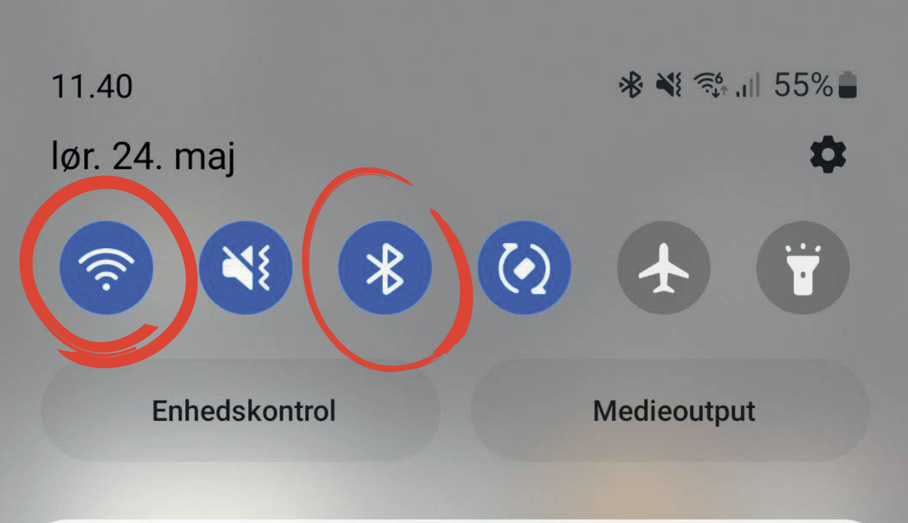
Task: Open the white notification card below
Action: [453, 520]
